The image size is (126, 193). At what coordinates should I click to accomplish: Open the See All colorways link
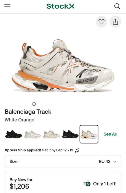coord(110,134)
